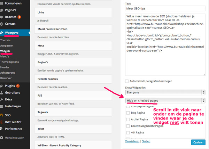The width and height of the screenshot is (209, 149).
Task: Click the Formulieren sidebar icon
Action: click(x=1, y=3)
